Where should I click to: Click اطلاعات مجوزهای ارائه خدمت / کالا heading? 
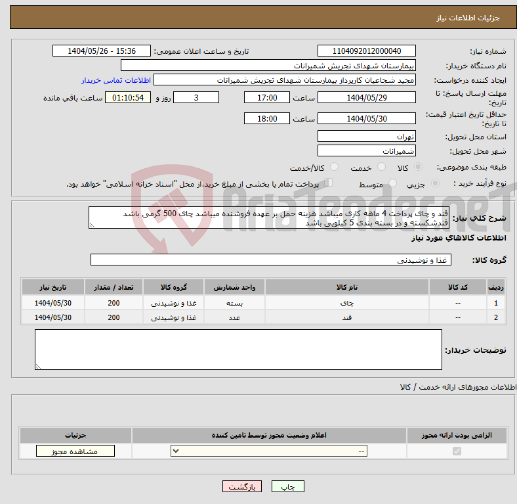[x=458, y=387]
